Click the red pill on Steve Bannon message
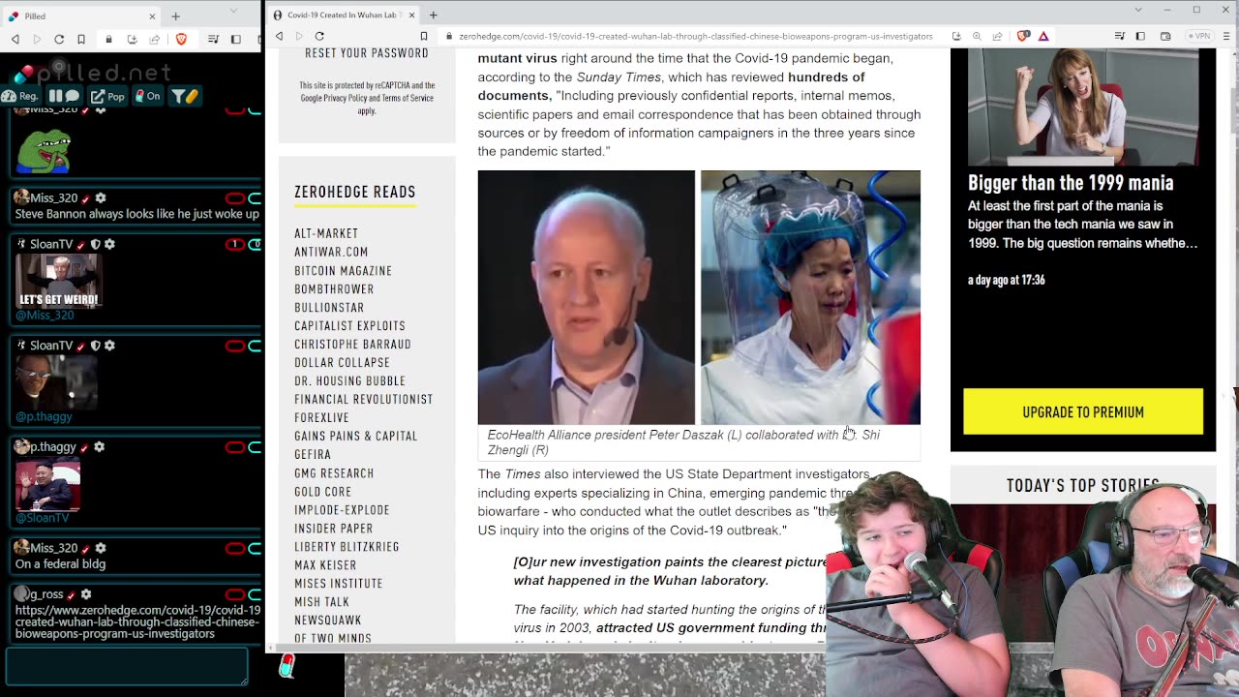The image size is (1239, 697). (x=235, y=197)
